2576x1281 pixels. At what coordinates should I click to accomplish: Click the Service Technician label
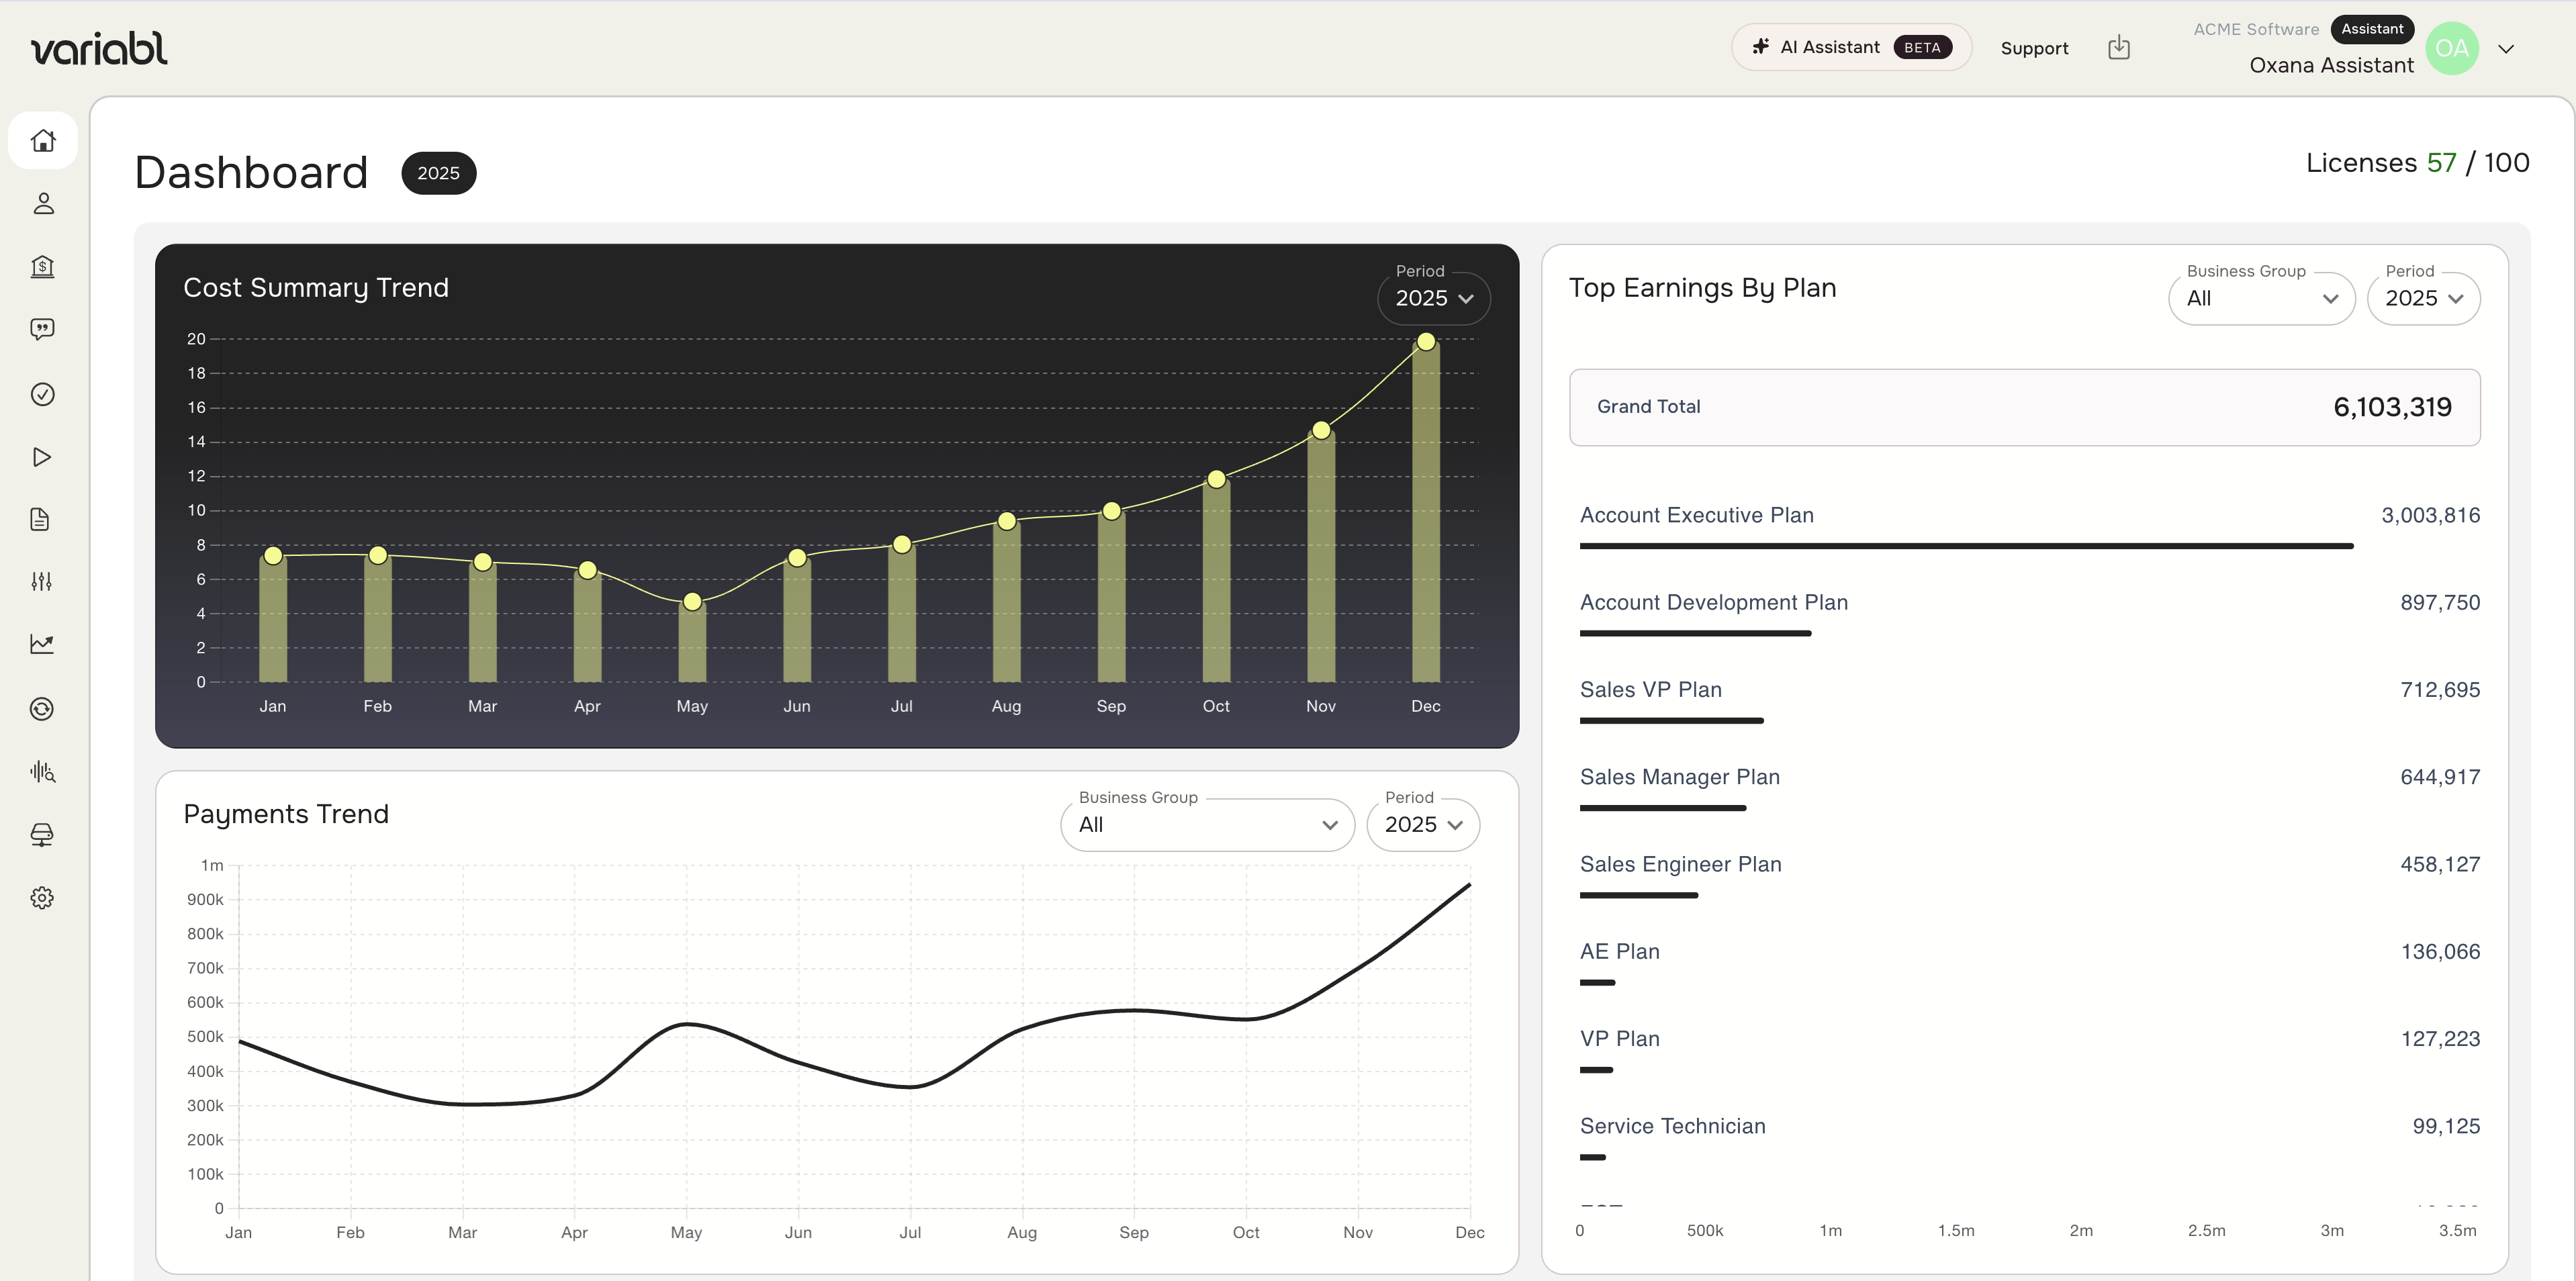[x=1673, y=1126]
